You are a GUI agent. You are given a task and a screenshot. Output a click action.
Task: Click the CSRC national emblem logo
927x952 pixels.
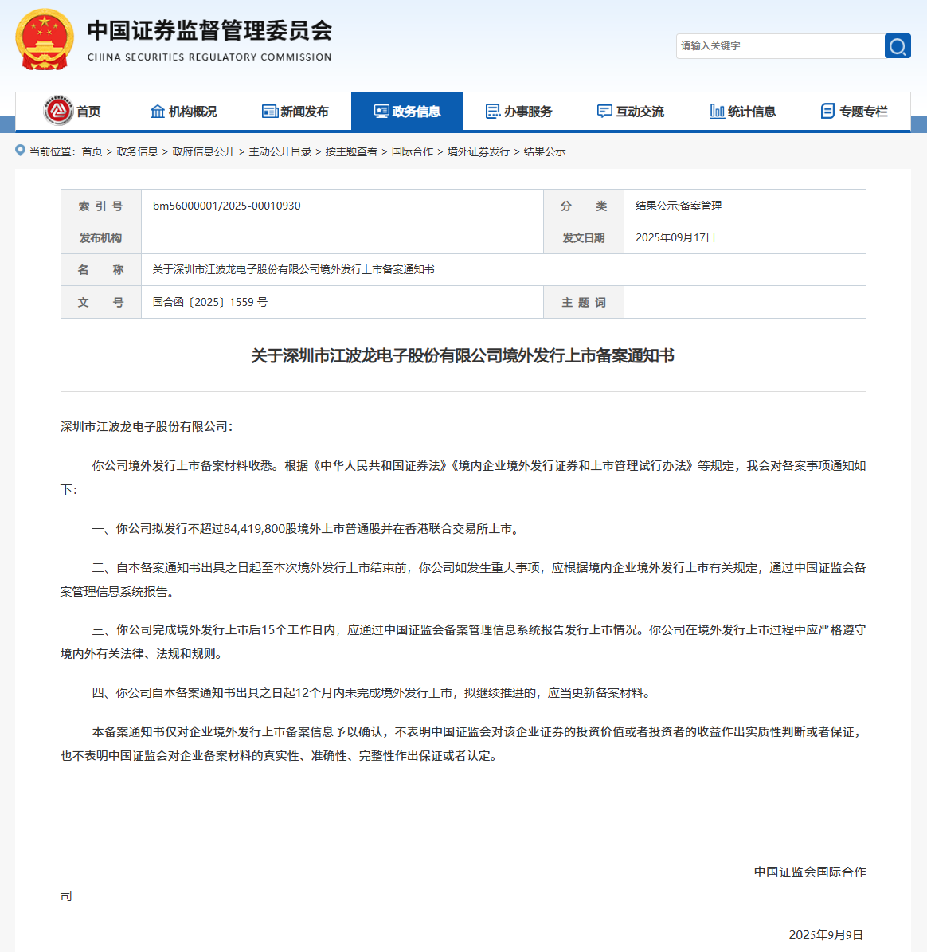[x=45, y=40]
